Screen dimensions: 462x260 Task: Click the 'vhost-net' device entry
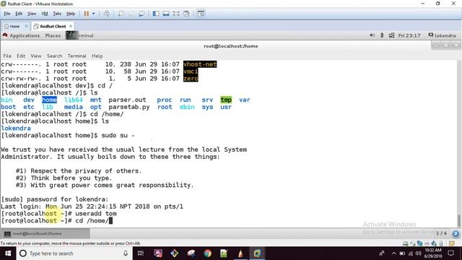(x=200, y=64)
